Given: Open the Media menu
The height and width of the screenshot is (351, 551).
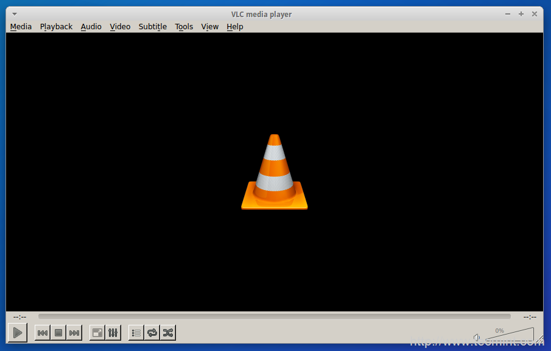Looking at the screenshot, I should pyautogui.click(x=21, y=27).
